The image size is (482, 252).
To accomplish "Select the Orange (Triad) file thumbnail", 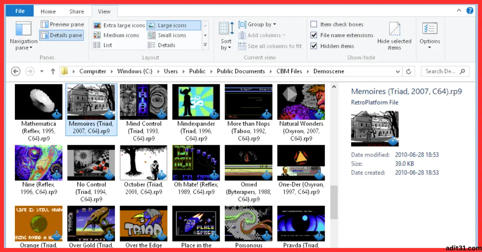I will click(39, 224).
